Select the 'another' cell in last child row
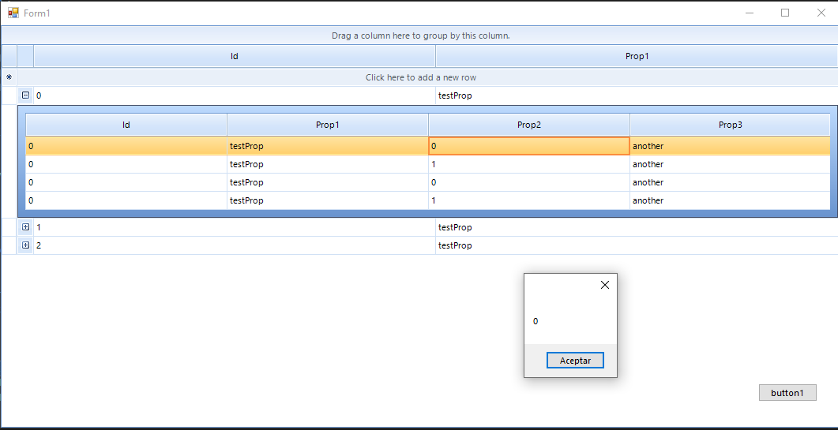The width and height of the screenshot is (838, 430). coord(730,200)
